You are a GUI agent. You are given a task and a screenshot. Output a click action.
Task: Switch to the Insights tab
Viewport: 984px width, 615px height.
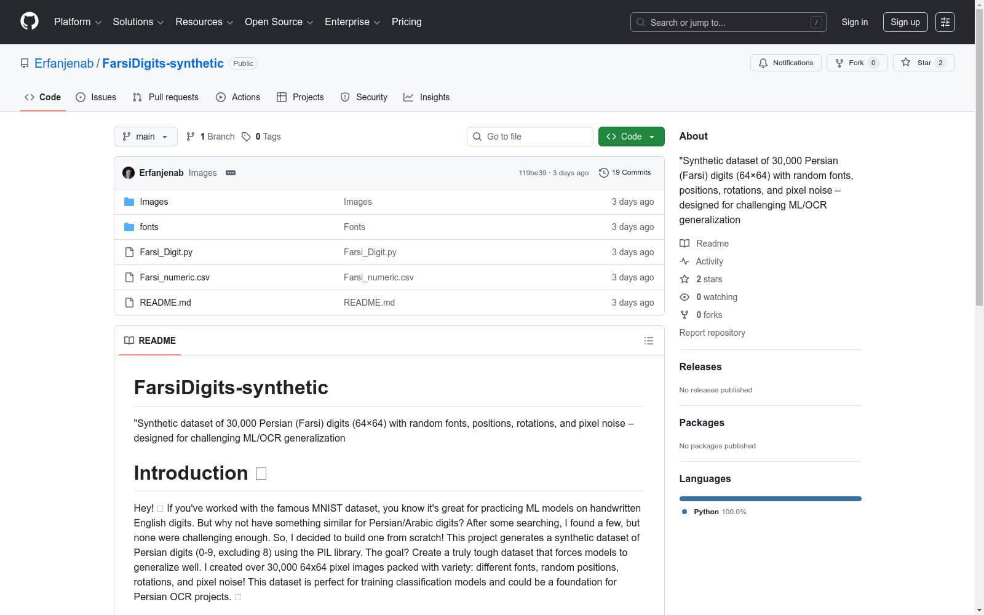click(x=426, y=97)
